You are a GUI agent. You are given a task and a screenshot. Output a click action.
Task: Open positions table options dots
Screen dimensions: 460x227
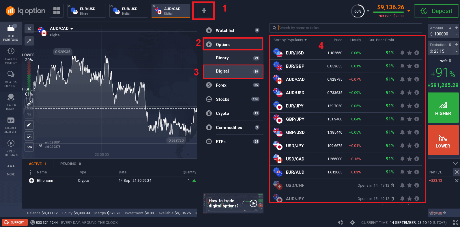(x=30, y=172)
